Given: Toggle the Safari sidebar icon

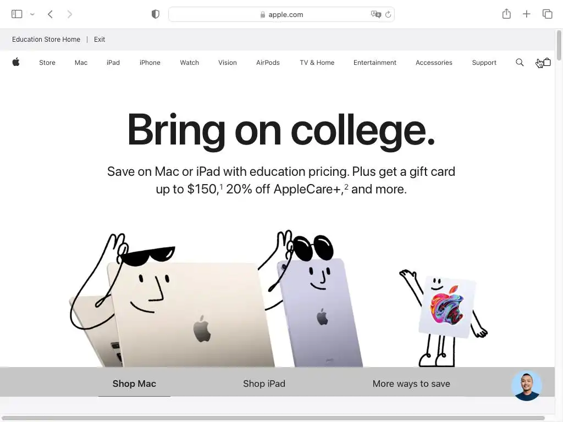Looking at the screenshot, I should click(x=17, y=14).
